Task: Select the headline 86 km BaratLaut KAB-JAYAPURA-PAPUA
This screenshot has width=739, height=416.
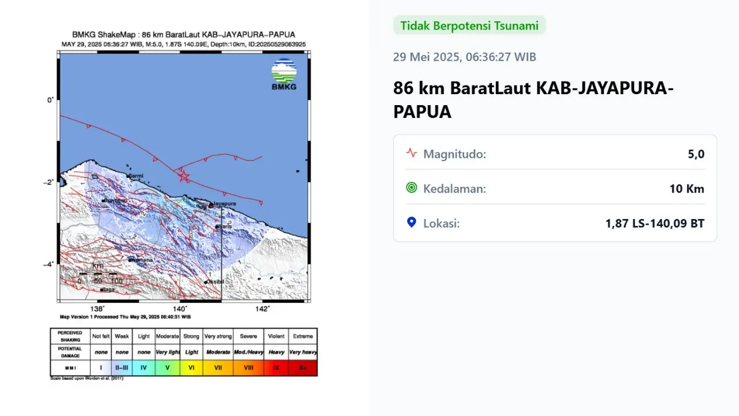Action: coord(534,100)
